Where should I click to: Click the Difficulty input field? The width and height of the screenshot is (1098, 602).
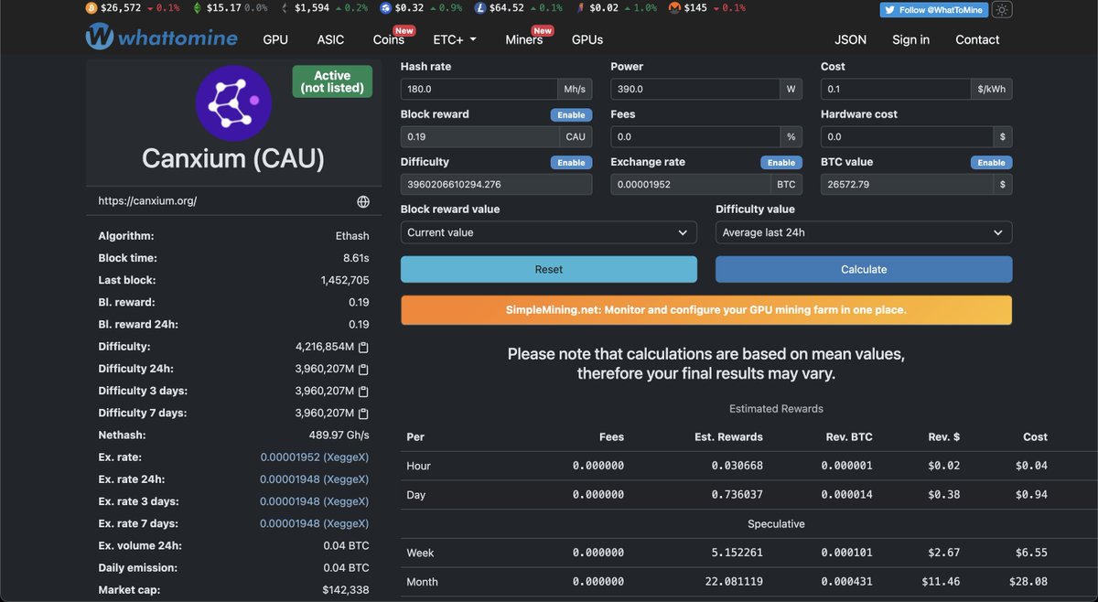coord(497,185)
